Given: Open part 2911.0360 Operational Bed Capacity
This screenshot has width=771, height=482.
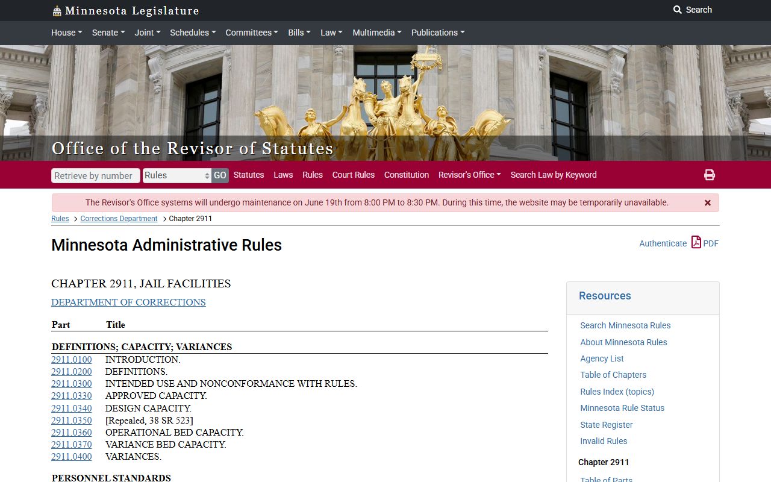Looking at the screenshot, I should 72,433.
